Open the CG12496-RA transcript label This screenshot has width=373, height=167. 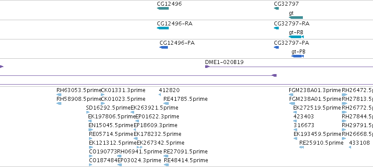174,24
